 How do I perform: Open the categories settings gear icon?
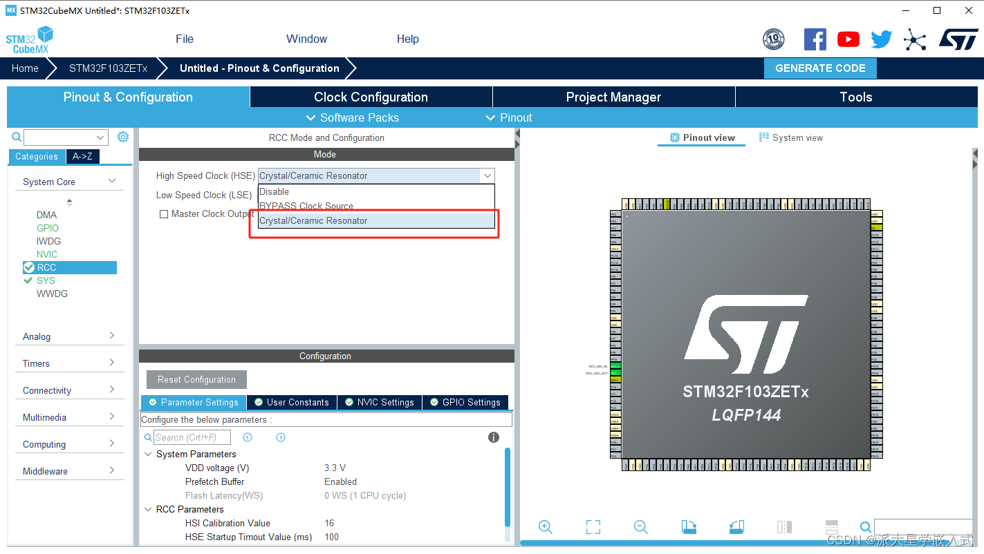123,137
